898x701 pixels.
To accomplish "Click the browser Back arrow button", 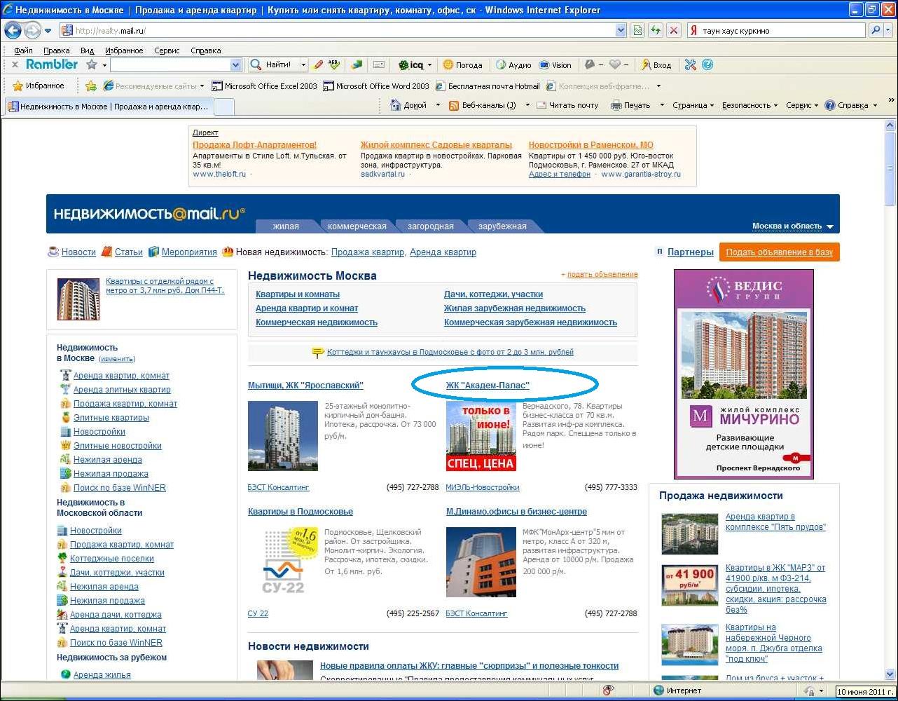I will 13,30.
